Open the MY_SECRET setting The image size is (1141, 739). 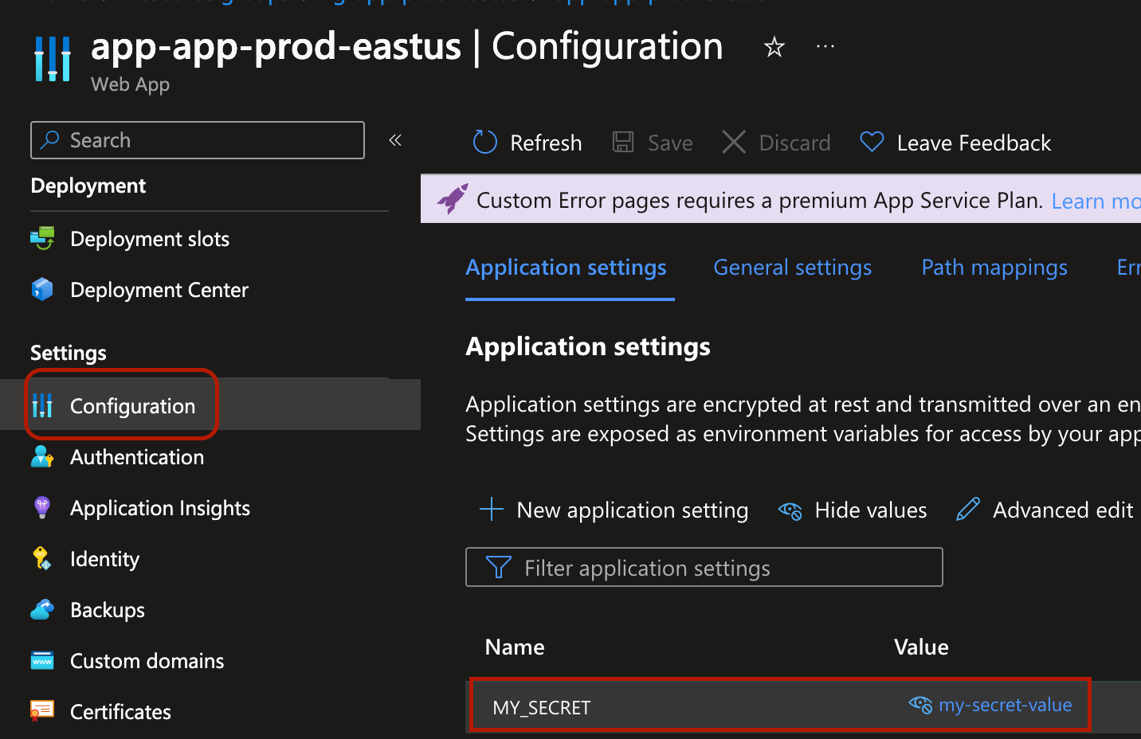542,708
